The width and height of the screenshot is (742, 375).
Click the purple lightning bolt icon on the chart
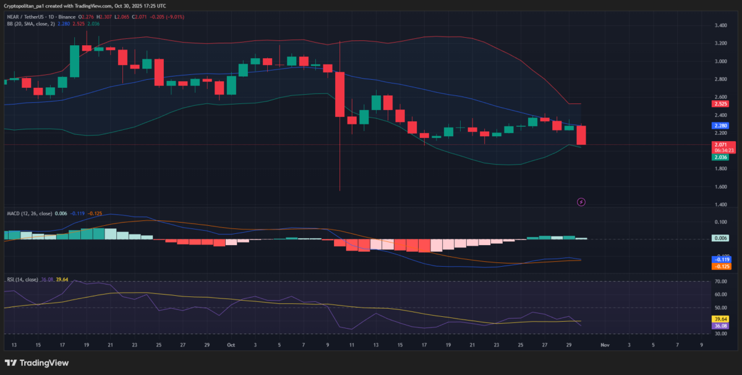581,201
